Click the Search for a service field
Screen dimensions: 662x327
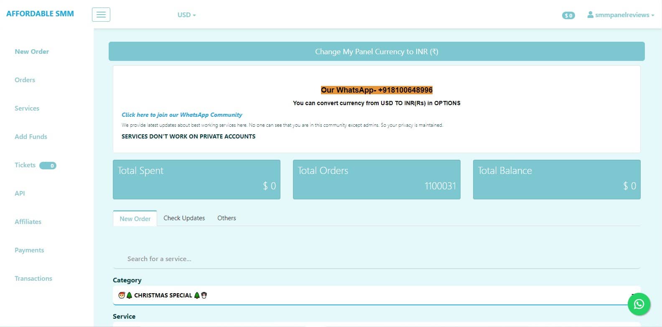click(x=376, y=259)
